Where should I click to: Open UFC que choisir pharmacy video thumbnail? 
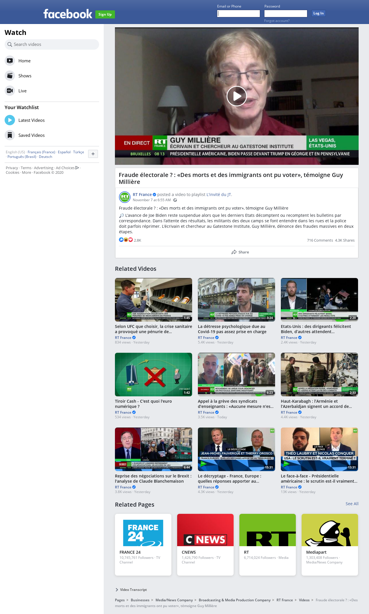(x=154, y=300)
